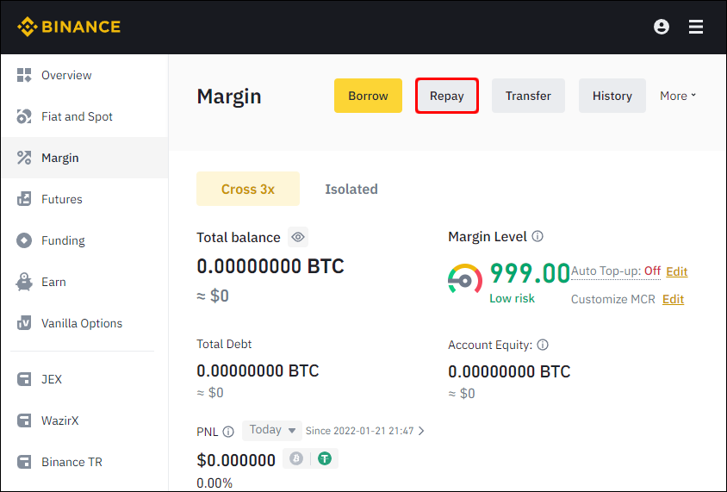Screen dimensions: 727x492
Task: Click the Fiat and Spot sidebar icon
Action: [24, 116]
